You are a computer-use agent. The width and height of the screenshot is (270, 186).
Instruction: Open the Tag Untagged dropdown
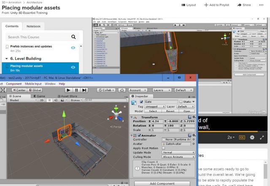point(155,106)
